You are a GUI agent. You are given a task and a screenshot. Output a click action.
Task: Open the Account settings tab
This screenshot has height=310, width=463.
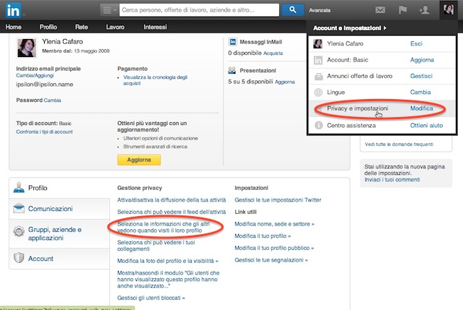(40, 258)
